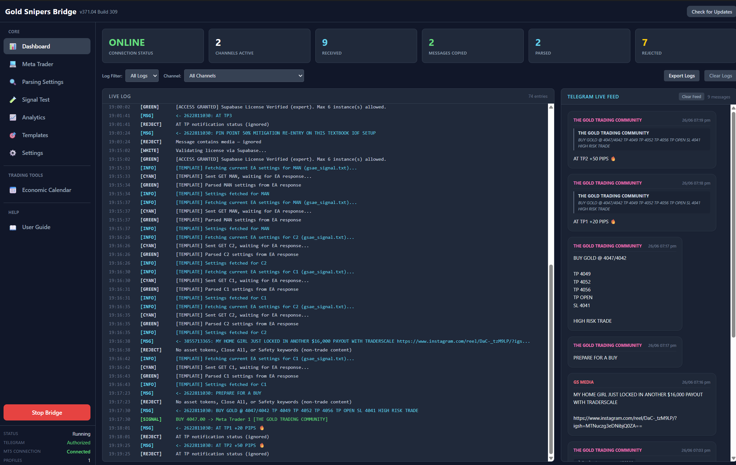Image resolution: width=736 pixels, height=465 pixels.
Task: Open the Settings page label
Action: [32, 153]
